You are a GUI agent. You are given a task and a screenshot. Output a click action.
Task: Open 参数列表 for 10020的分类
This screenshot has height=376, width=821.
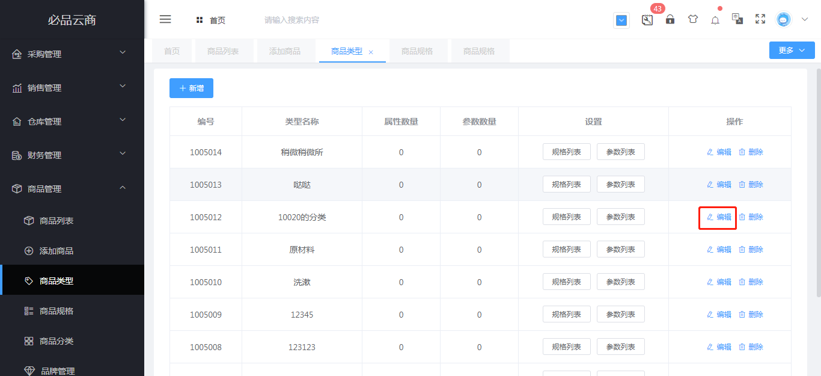click(x=620, y=217)
